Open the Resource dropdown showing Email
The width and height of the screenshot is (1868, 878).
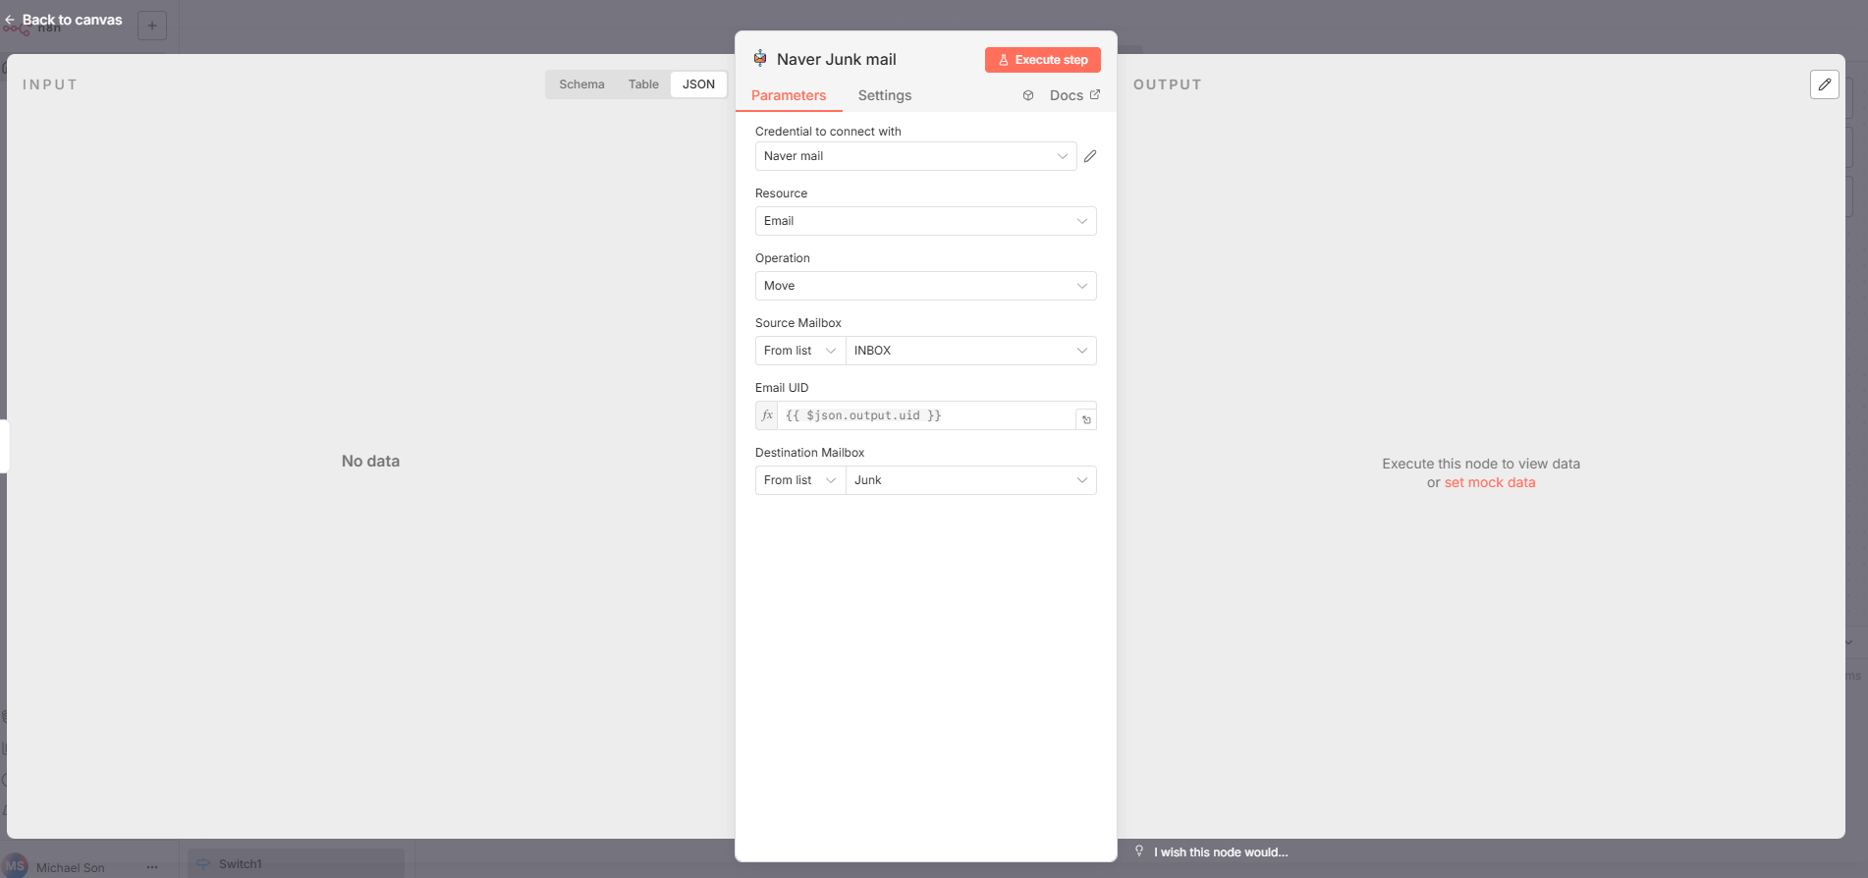[x=925, y=221]
